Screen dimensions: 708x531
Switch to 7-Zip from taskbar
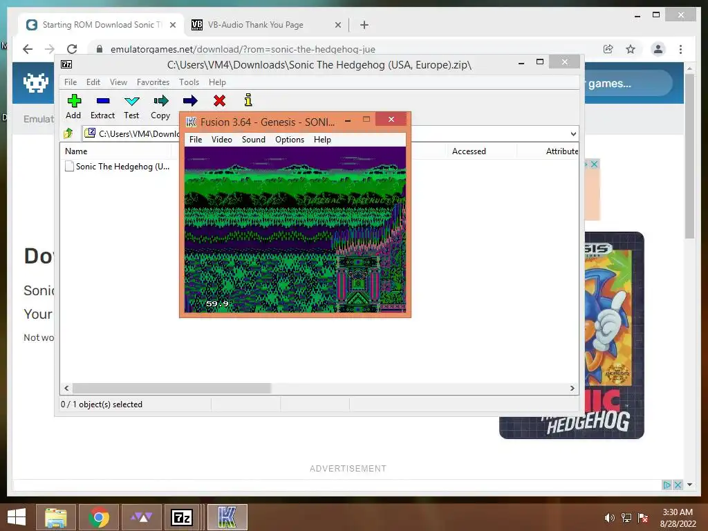click(183, 517)
